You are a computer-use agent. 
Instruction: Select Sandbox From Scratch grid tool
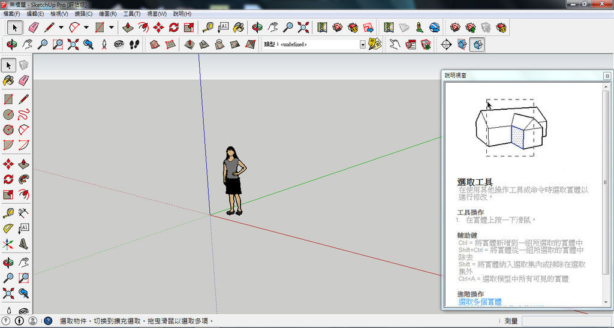point(170,44)
